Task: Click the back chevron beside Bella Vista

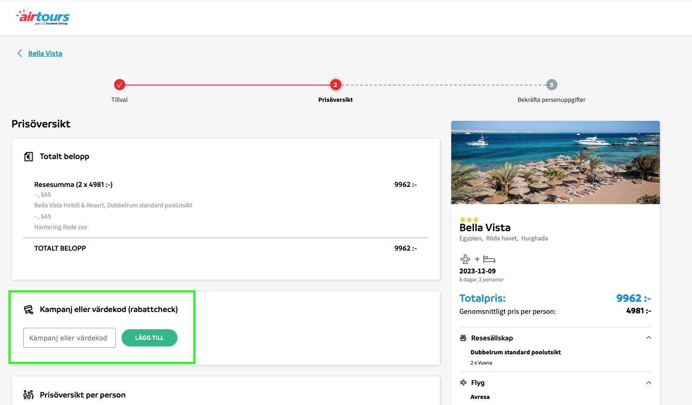Action: [x=20, y=53]
